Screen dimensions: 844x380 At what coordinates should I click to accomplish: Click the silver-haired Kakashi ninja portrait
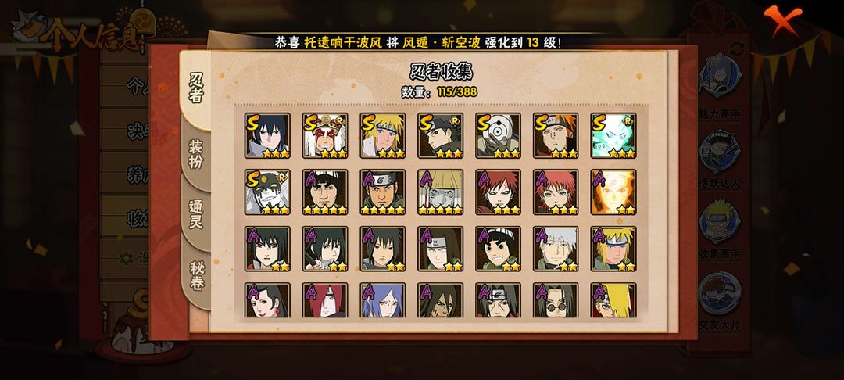click(556, 249)
